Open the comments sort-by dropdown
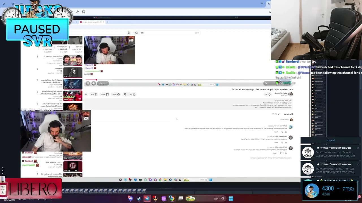The height and width of the screenshot is (203, 362). 276,114
